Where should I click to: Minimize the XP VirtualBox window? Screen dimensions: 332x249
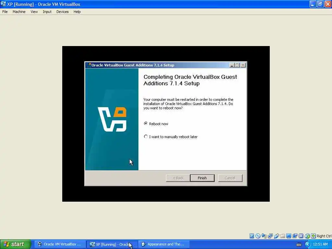313,4
